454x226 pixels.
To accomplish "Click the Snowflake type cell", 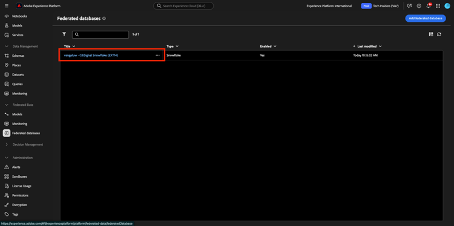I will 174,55.
